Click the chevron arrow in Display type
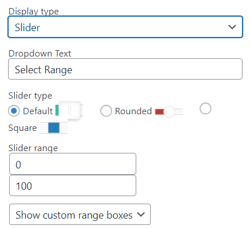The height and width of the screenshot is (229, 250). click(x=232, y=27)
